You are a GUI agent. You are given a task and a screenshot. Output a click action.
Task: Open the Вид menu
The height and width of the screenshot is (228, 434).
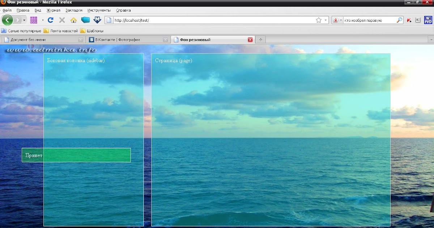pyautogui.click(x=38, y=10)
